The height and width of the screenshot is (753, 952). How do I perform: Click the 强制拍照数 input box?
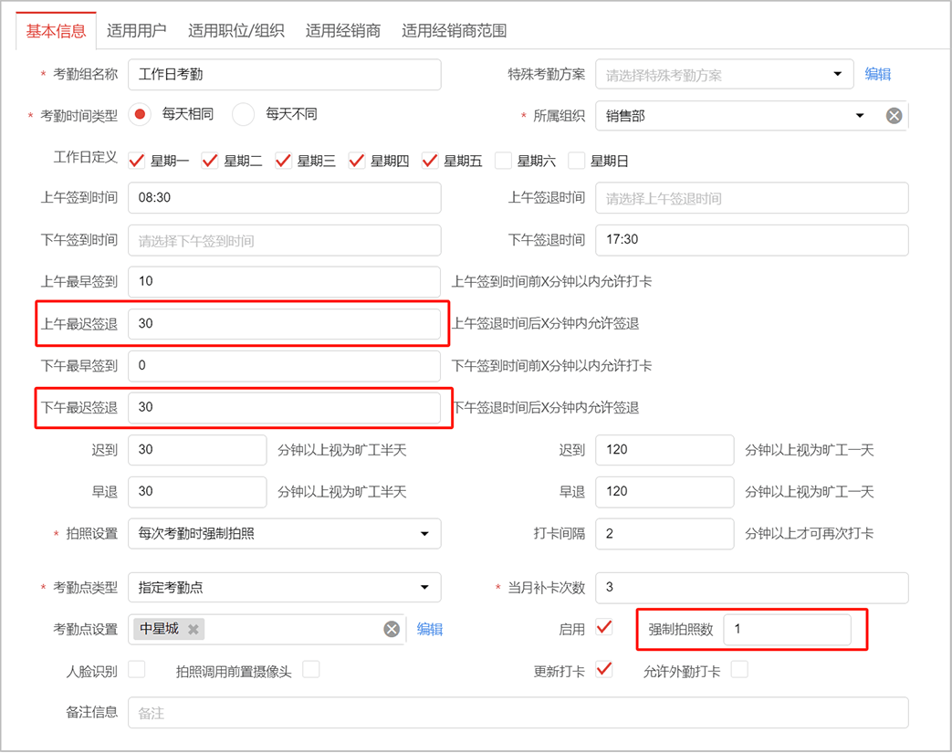pos(787,629)
